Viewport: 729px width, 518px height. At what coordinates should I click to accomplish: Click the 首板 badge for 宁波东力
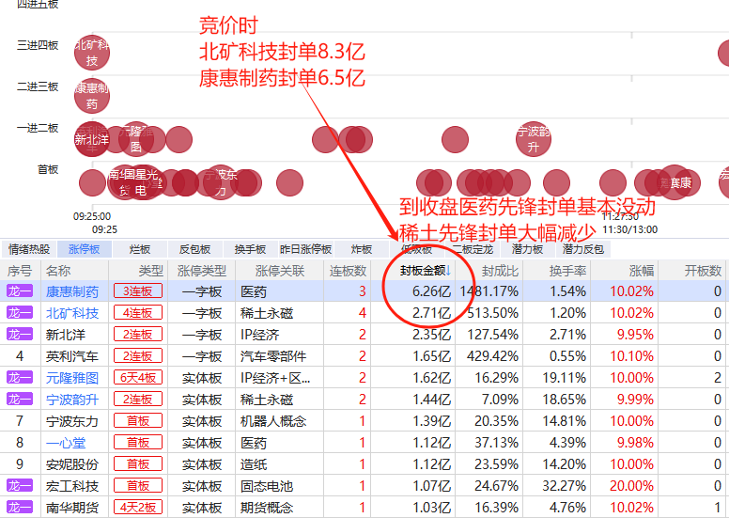point(137,421)
